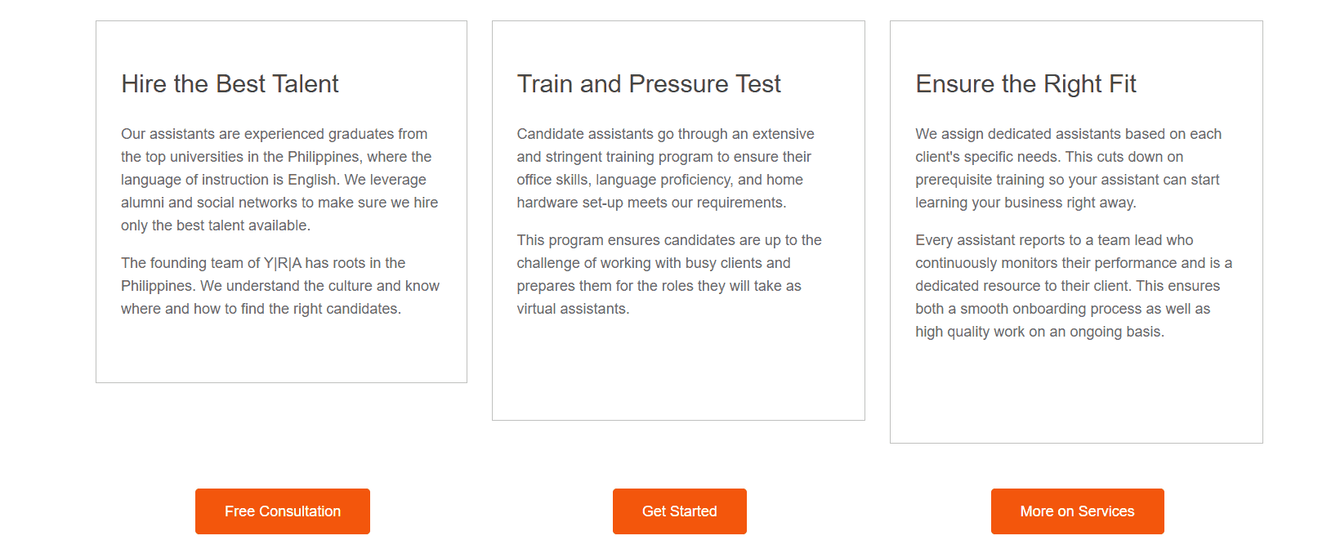
Task: Open More on Services
Action: click(x=1077, y=511)
